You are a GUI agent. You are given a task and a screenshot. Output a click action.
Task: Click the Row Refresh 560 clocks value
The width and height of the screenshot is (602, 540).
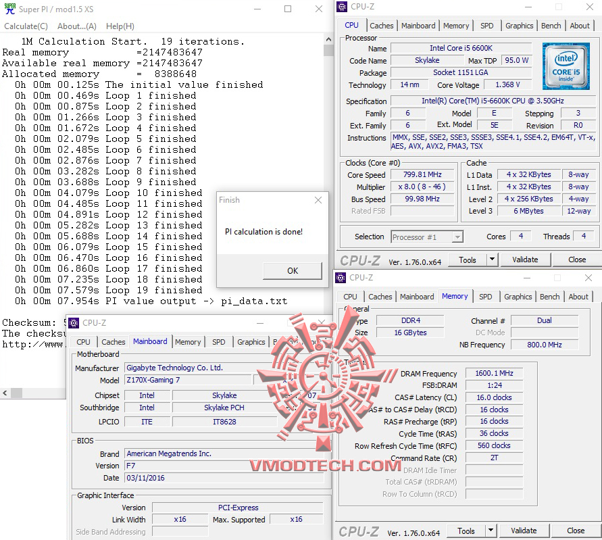coord(494,445)
